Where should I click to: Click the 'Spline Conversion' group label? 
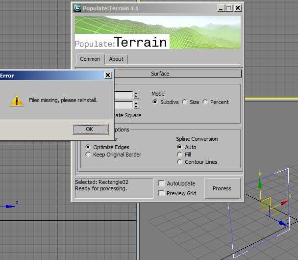[197, 139]
